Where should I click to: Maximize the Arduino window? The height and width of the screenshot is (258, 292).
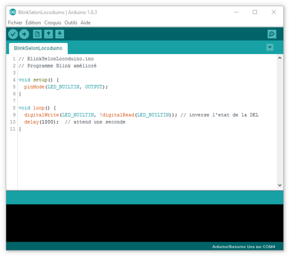coord(255,12)
